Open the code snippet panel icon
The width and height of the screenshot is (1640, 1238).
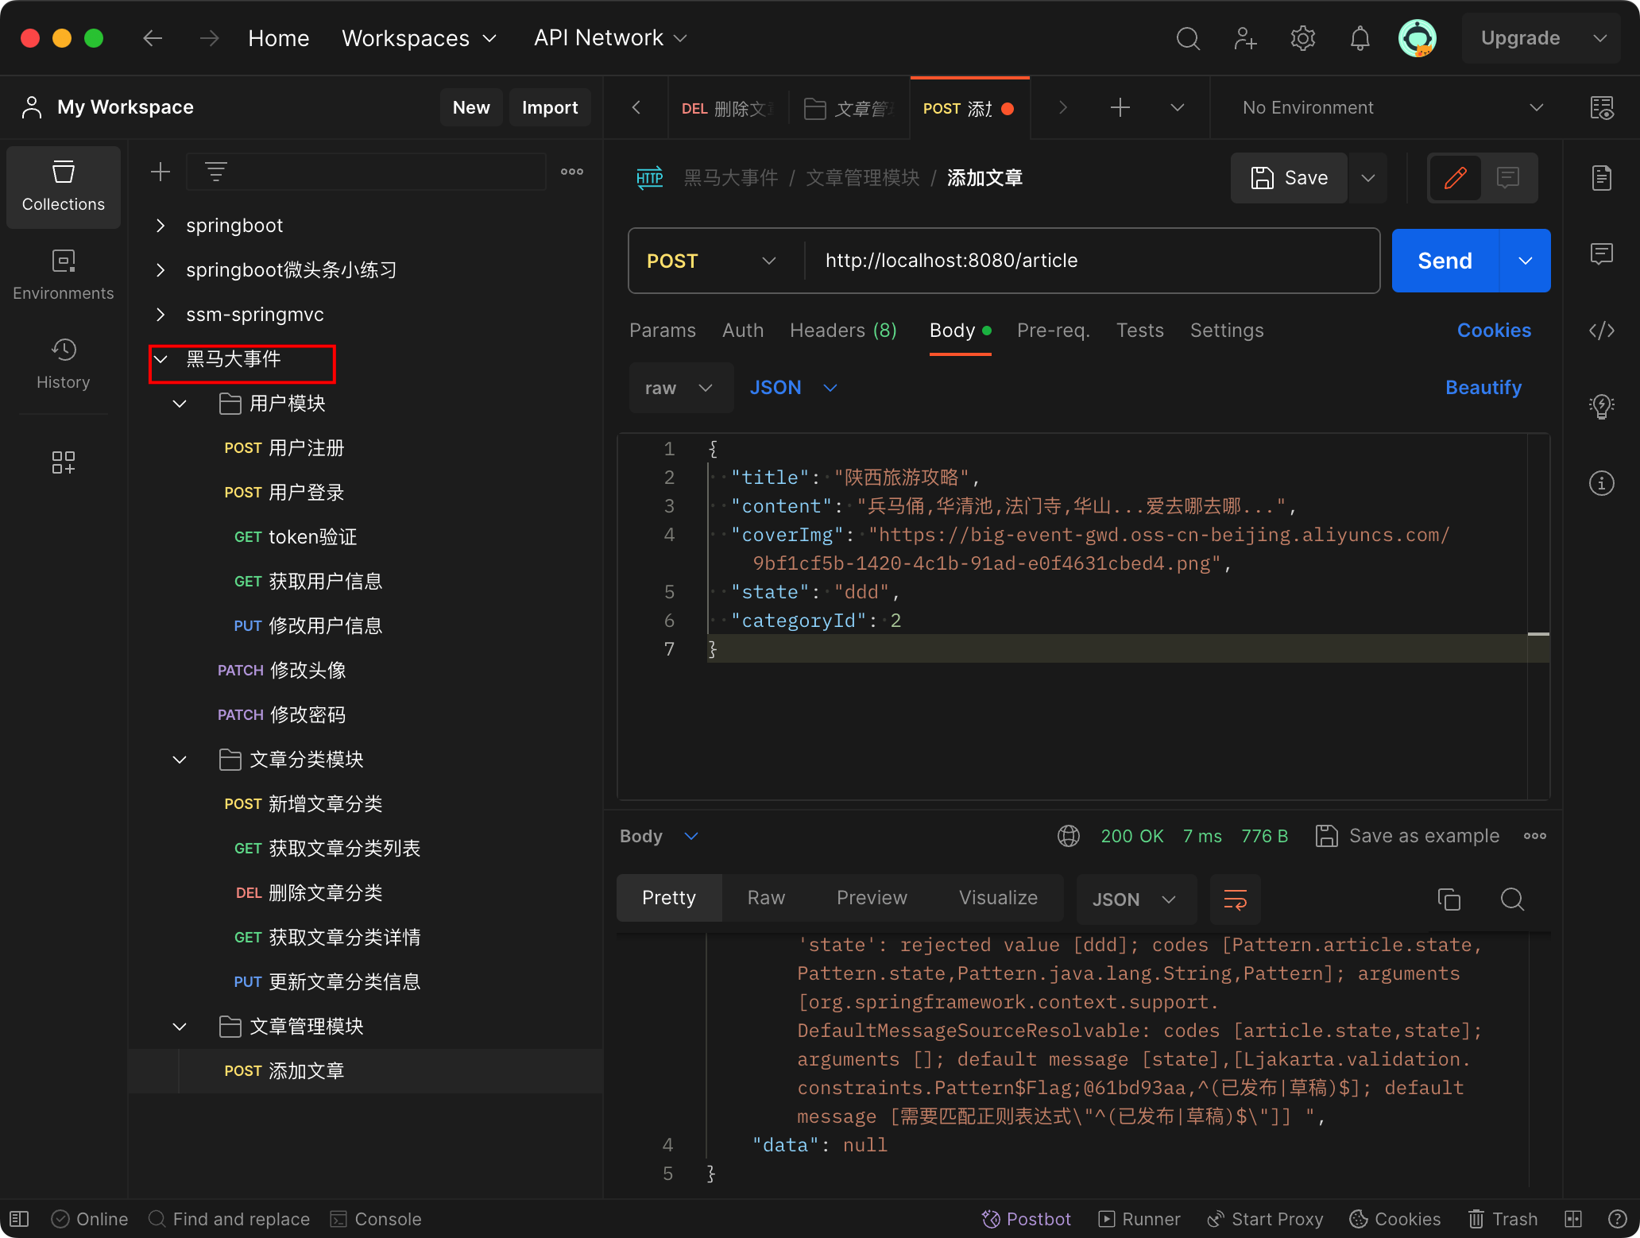(1601, 331)
